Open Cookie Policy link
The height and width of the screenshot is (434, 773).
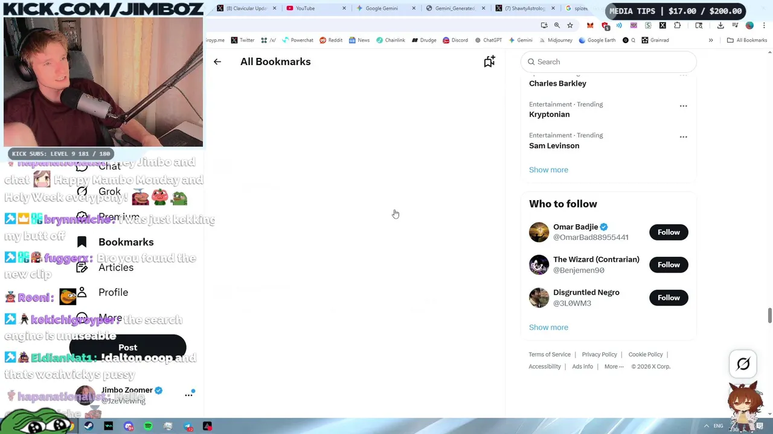coord(646,354)
